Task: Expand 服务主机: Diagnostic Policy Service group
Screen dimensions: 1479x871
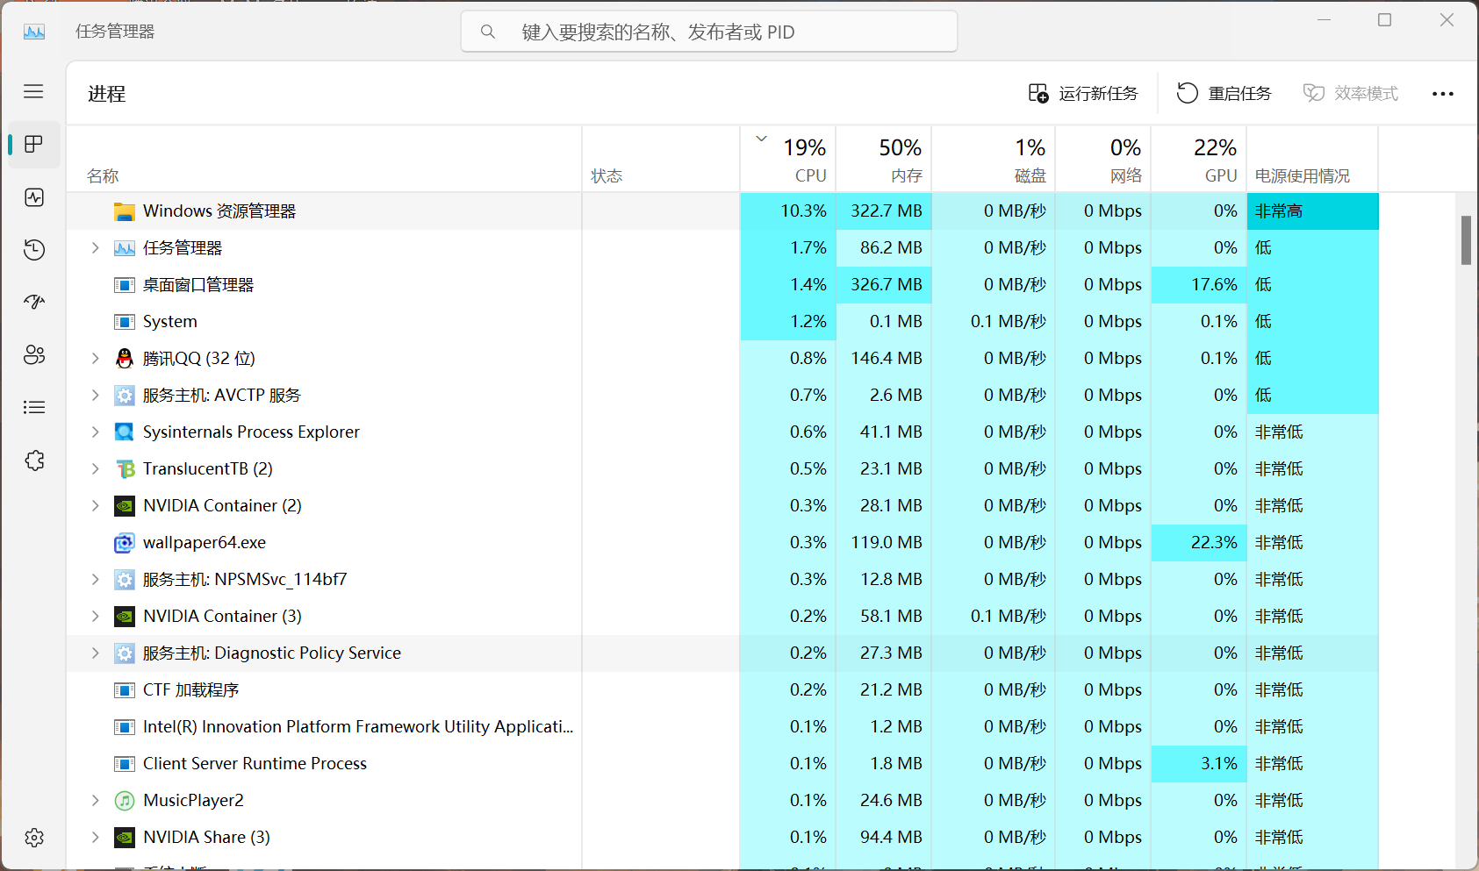Action: pos(95,653)
